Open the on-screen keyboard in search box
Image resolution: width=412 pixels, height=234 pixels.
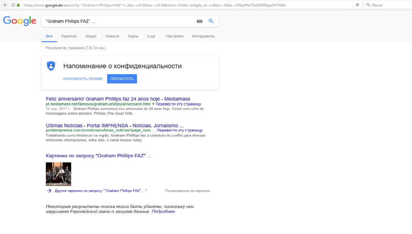tap(199, 21)
